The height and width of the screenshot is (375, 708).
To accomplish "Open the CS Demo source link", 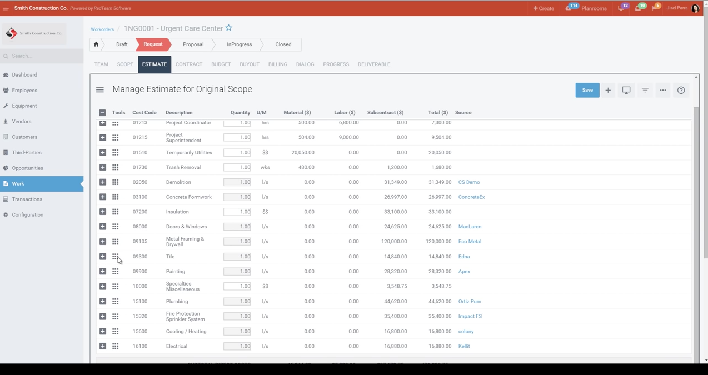I will pyautogui.click(x=469, y=182).
